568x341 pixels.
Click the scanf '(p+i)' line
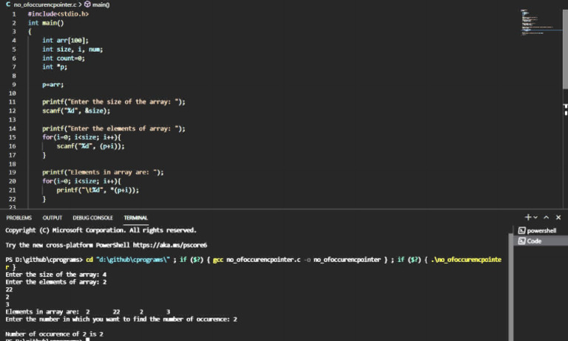(x=90, y=146)
